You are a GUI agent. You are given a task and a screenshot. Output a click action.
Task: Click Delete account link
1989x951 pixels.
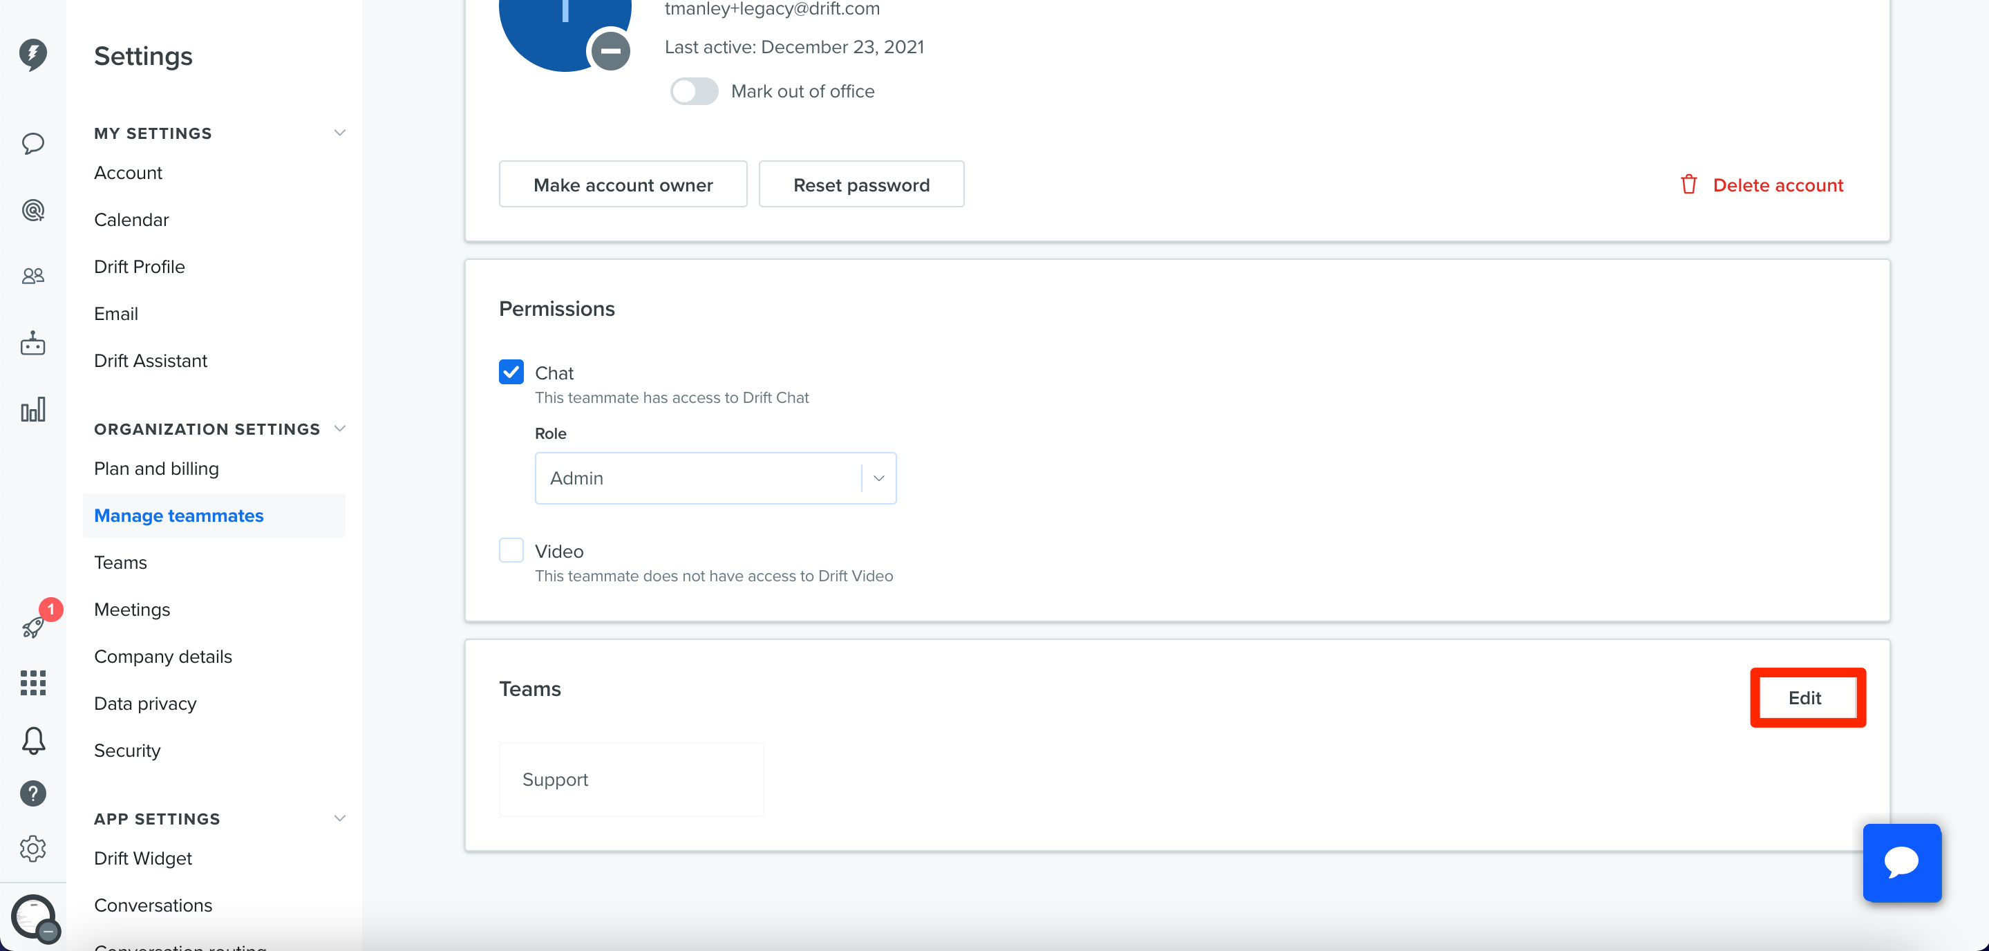click(x=1762, y=185)
